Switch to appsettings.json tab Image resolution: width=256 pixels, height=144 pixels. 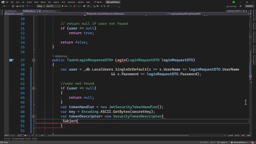pyautogui.click(x=11, y=11)
